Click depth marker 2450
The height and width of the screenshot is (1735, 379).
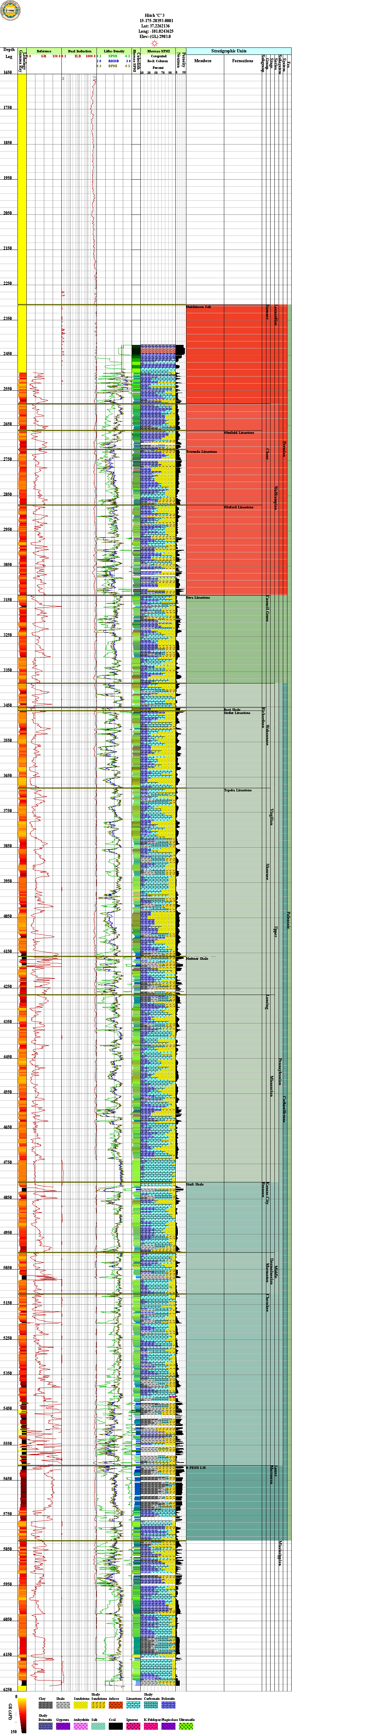(8, 354)
